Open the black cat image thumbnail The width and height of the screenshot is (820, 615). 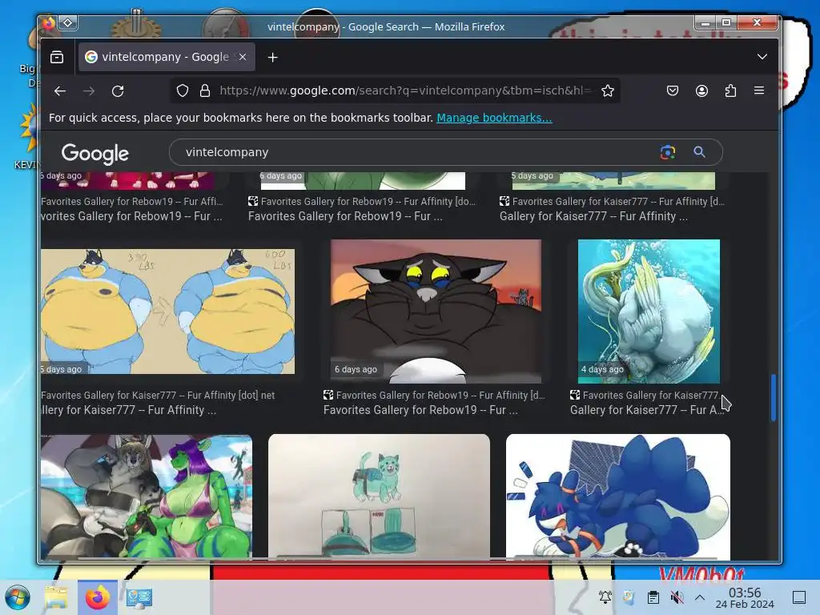coord(436,312)
